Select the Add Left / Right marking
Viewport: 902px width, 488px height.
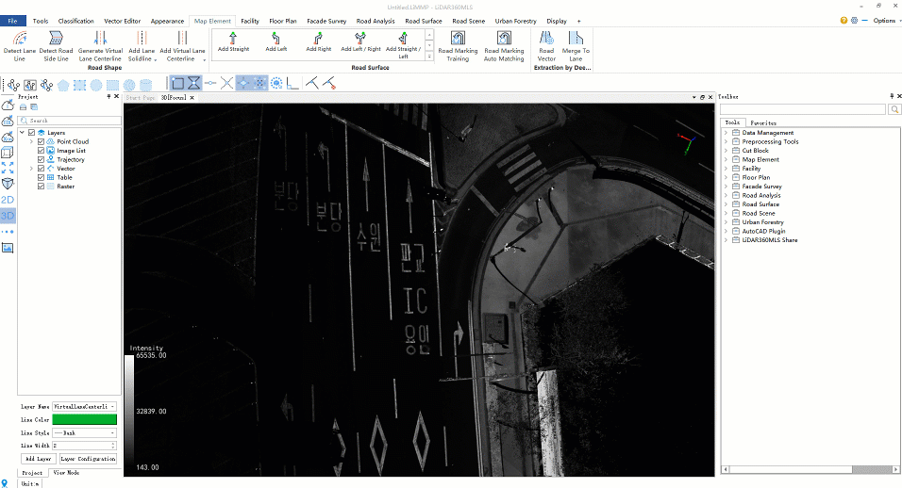click(360, 41)
